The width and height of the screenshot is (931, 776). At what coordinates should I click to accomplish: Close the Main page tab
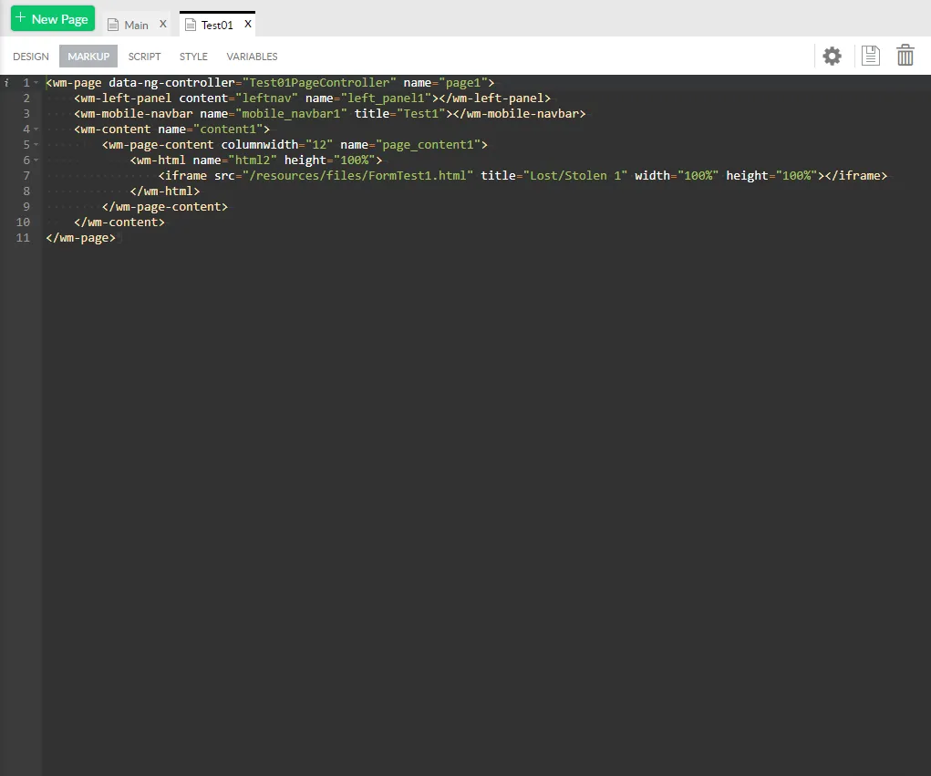[162, 25]
